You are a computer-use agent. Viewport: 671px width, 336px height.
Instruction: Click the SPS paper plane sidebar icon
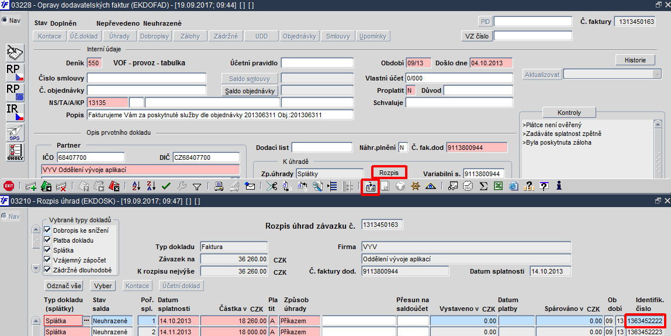coord(15,132)
